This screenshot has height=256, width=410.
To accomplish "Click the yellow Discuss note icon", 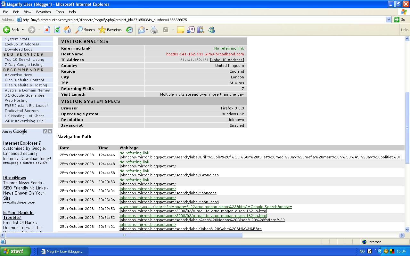I will click(x=181, y=30).
